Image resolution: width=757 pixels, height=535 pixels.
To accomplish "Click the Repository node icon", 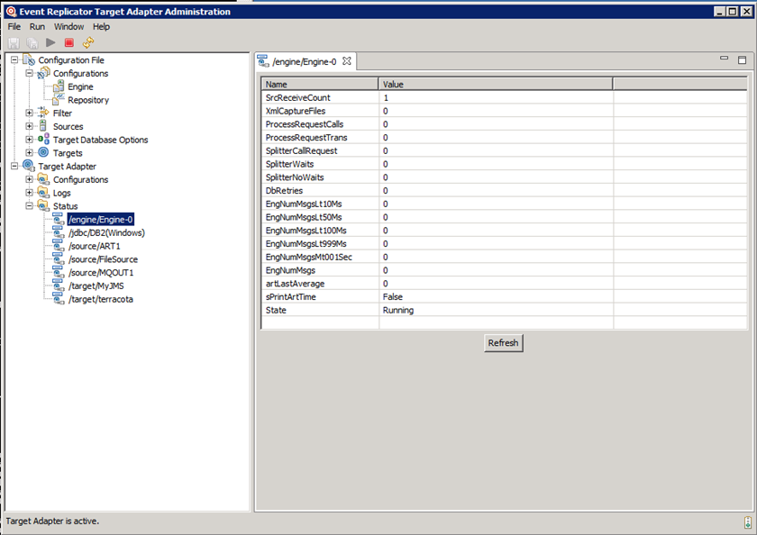I will click(x=59, y=100).
